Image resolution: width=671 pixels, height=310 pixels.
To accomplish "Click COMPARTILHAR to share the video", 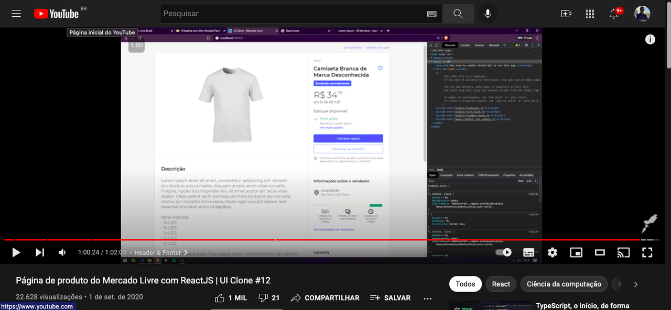I will [326, 297].
